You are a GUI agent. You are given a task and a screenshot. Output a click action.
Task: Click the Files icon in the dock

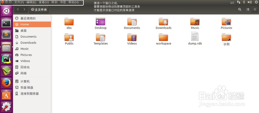coord(6,47)
